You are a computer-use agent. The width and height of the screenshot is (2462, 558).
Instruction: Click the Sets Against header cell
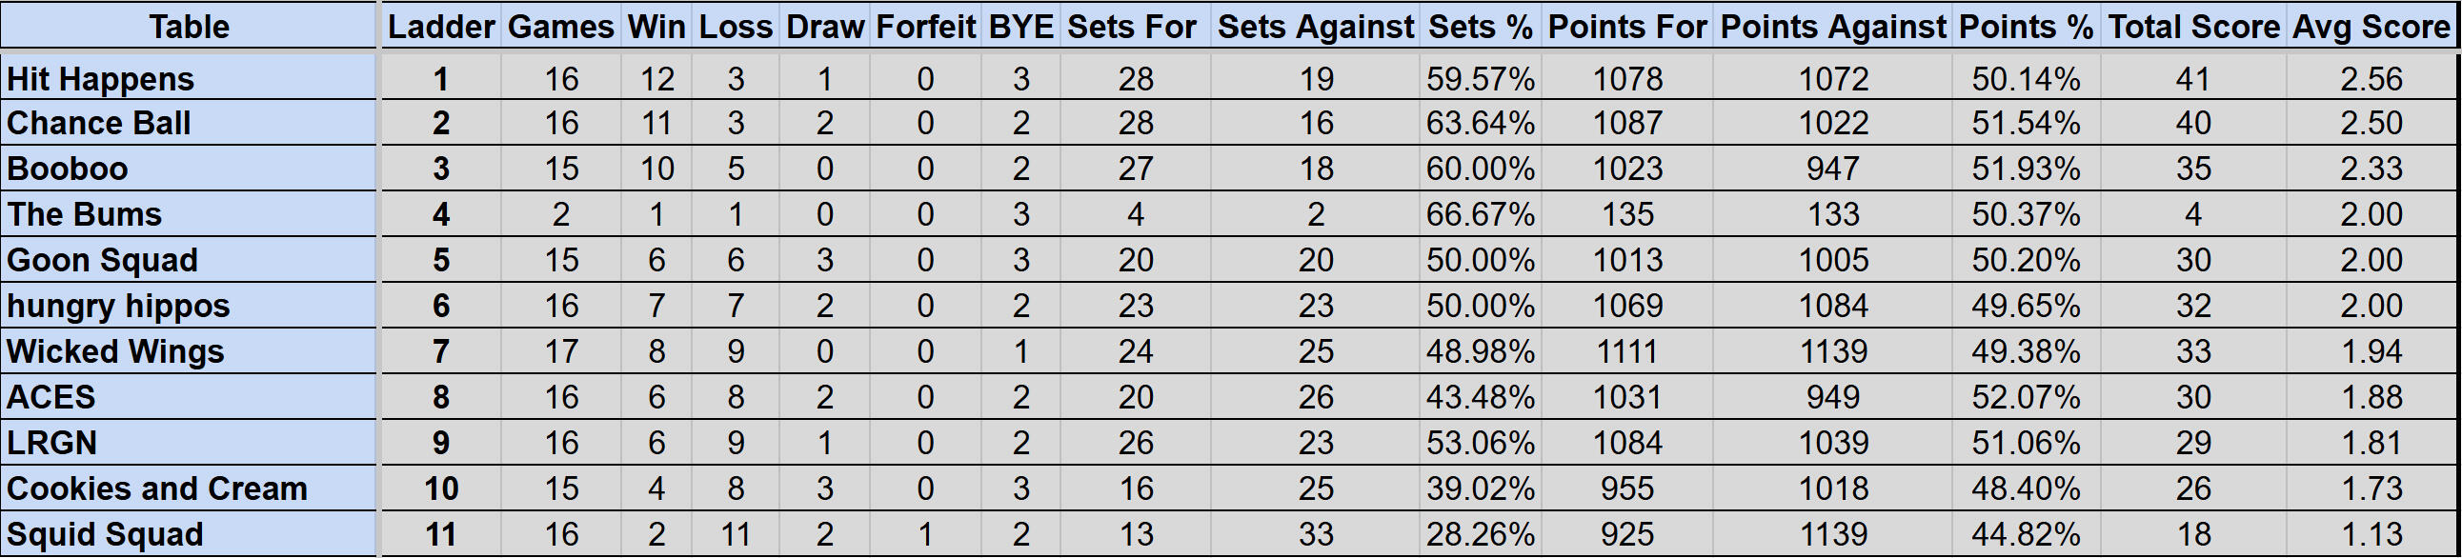coord(1315,27)
